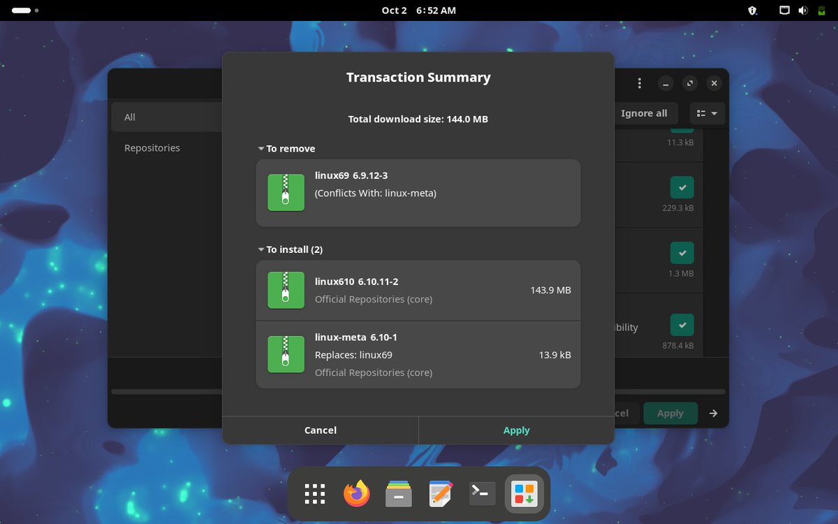838x524 pixels.
Task: Click the battery icon in top bar
Action: coord(822,10)
